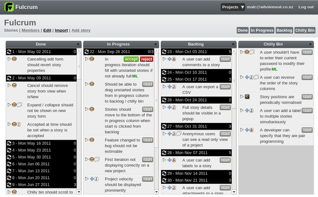The width and height of the screenshot is (318, 197).
Task: Start the 'A user can add comments' story
Action: tap(225, 59)
